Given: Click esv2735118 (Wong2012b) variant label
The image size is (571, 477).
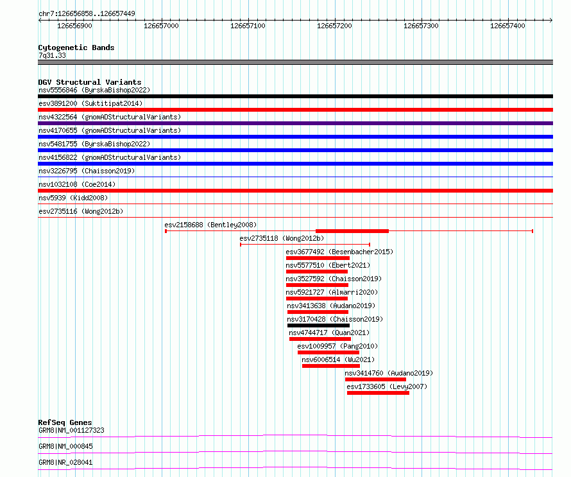Looking at the screenshot, I should point(282,238).
